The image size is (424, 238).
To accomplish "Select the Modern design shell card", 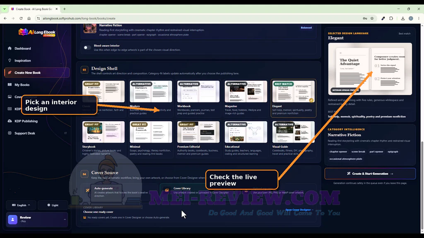I will (151, 98).
